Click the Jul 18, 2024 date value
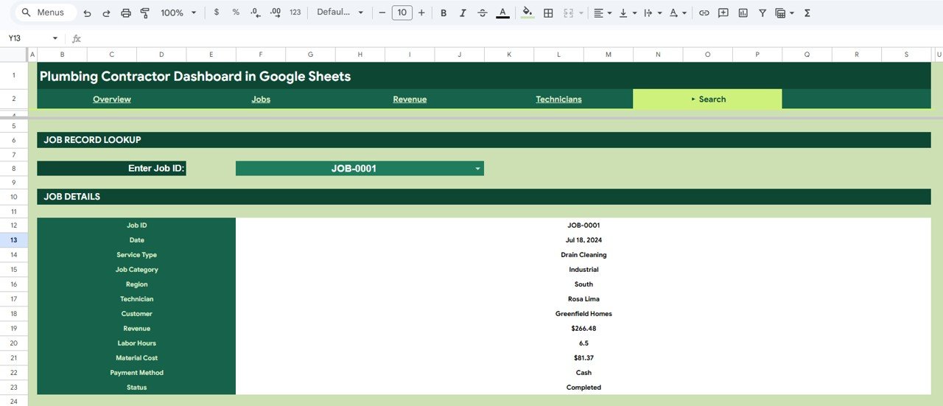This screenshot has height=406, width=943. (583, 240)
